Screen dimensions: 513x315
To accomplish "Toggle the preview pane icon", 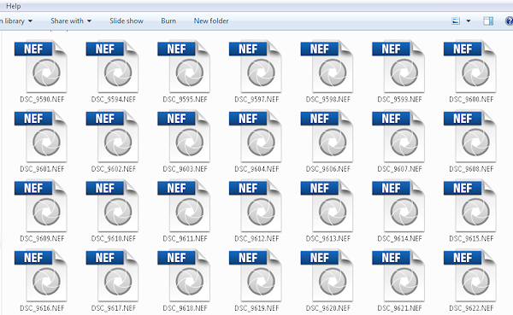I will [488, 20].
